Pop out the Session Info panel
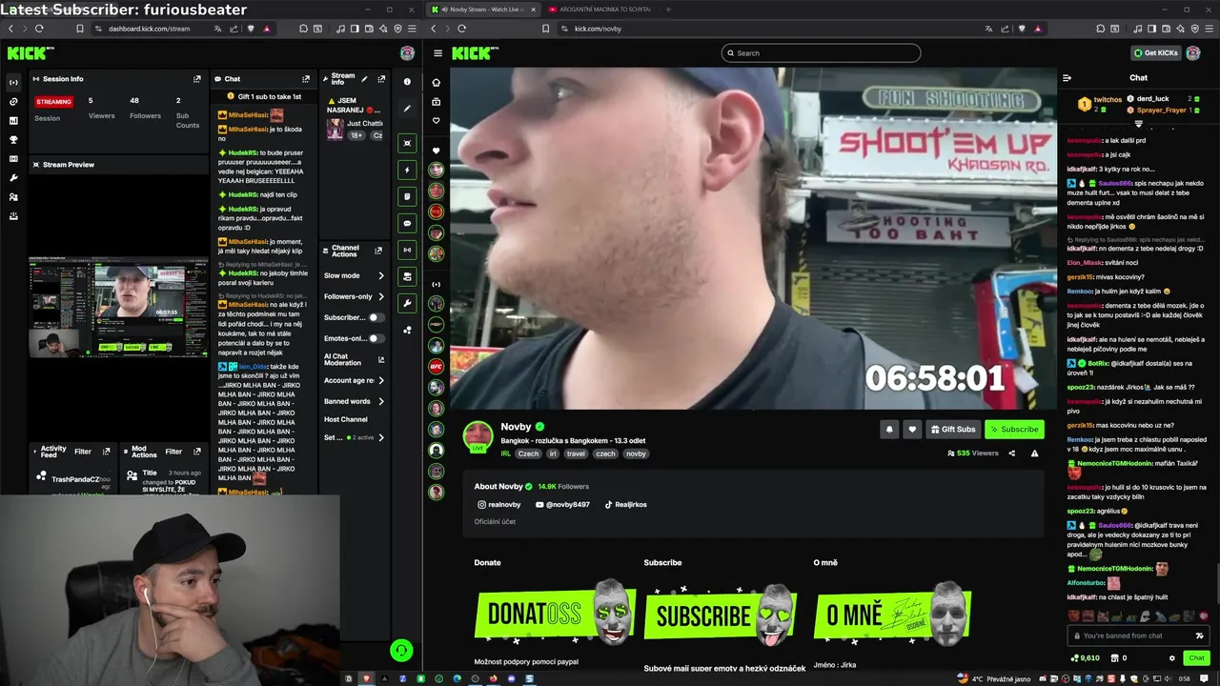 pos(197,79)
